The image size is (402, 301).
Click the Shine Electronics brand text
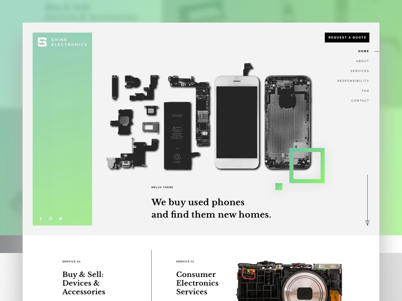(x=69, y=42)
